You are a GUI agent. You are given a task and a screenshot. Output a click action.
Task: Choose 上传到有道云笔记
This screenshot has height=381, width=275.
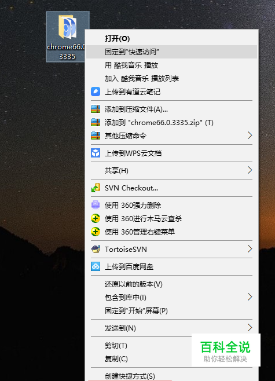[171, 91]
